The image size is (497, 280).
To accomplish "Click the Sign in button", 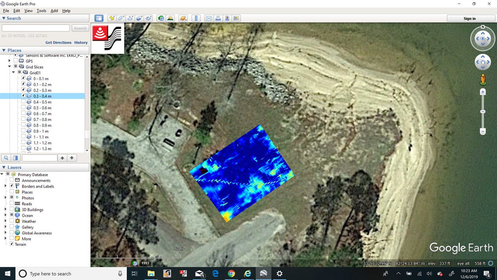I will click(x=469, y=18).
